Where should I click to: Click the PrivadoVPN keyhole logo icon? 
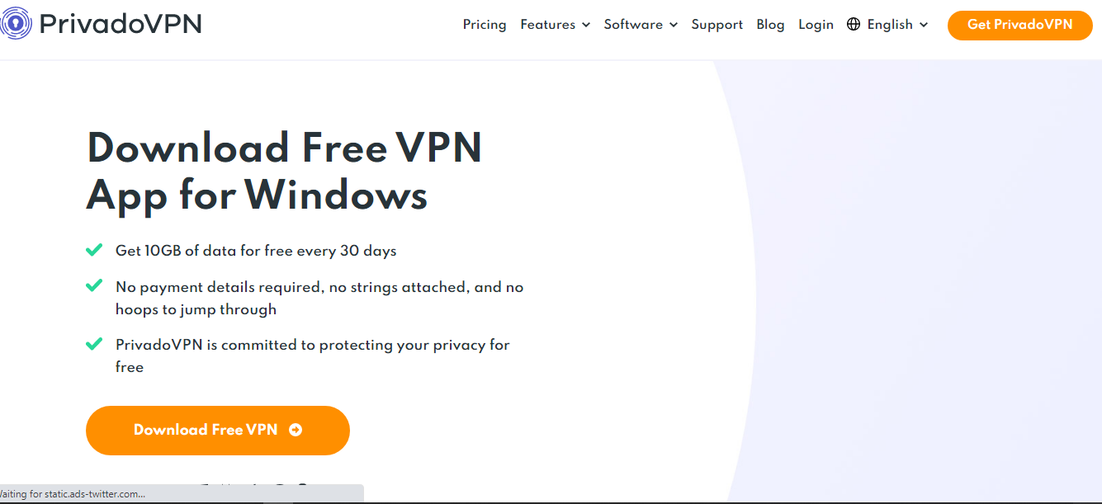point(16,24)
